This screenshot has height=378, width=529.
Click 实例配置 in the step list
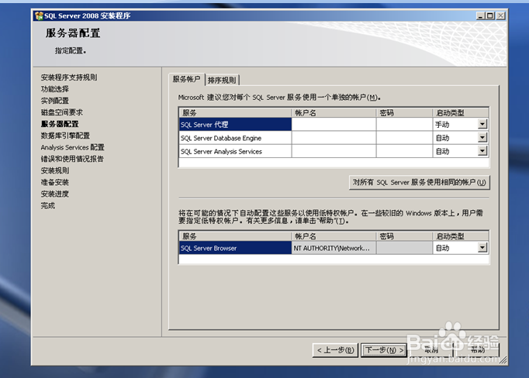(54, 101)
